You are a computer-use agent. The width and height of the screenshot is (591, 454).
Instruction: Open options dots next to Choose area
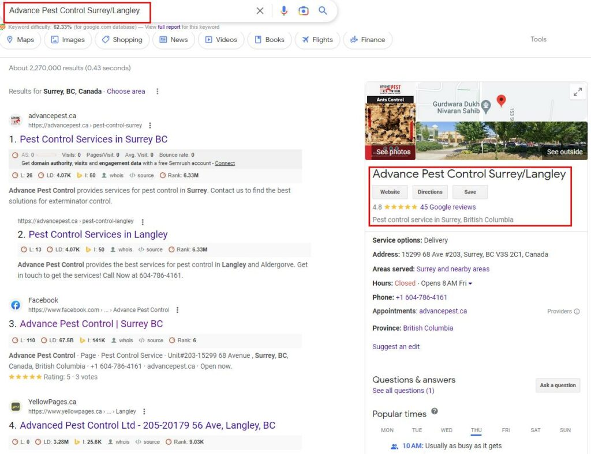point(157,92)
